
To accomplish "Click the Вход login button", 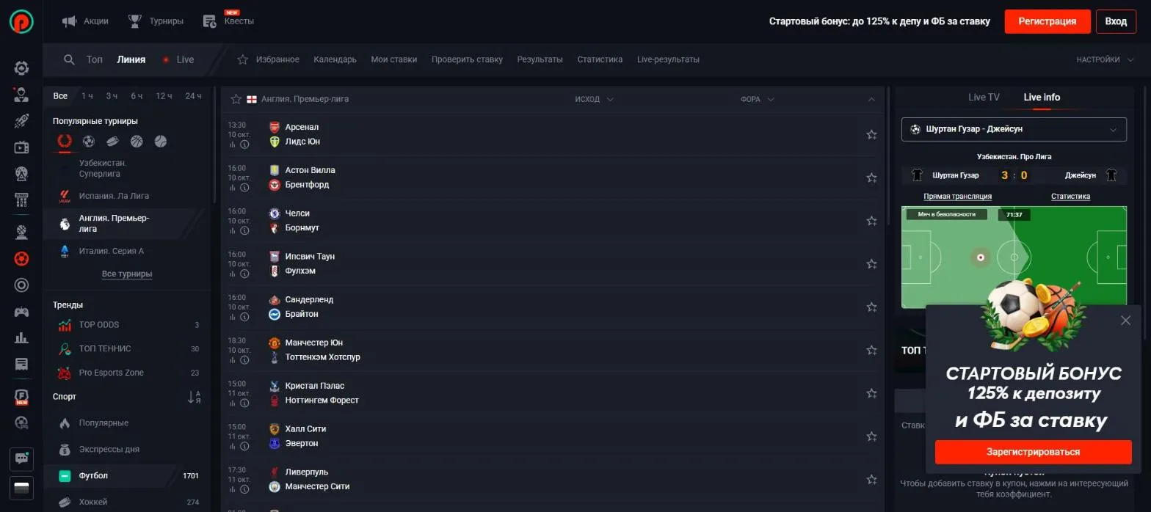I will [1116, 21].
